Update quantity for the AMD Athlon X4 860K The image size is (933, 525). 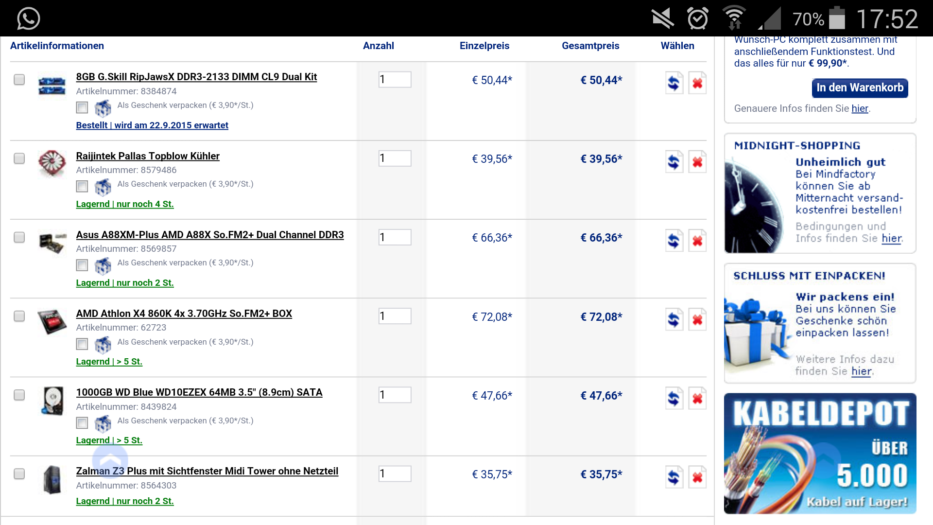tap(674, 320)
